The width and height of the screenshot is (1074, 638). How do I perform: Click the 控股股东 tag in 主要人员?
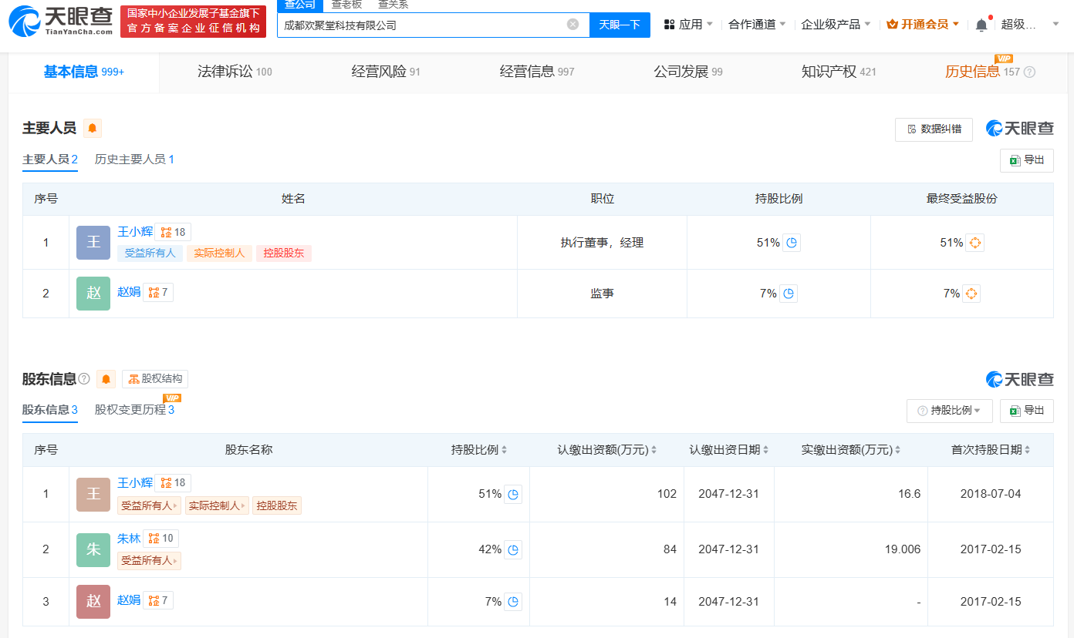pyautogui.click(x=283, y=253)
